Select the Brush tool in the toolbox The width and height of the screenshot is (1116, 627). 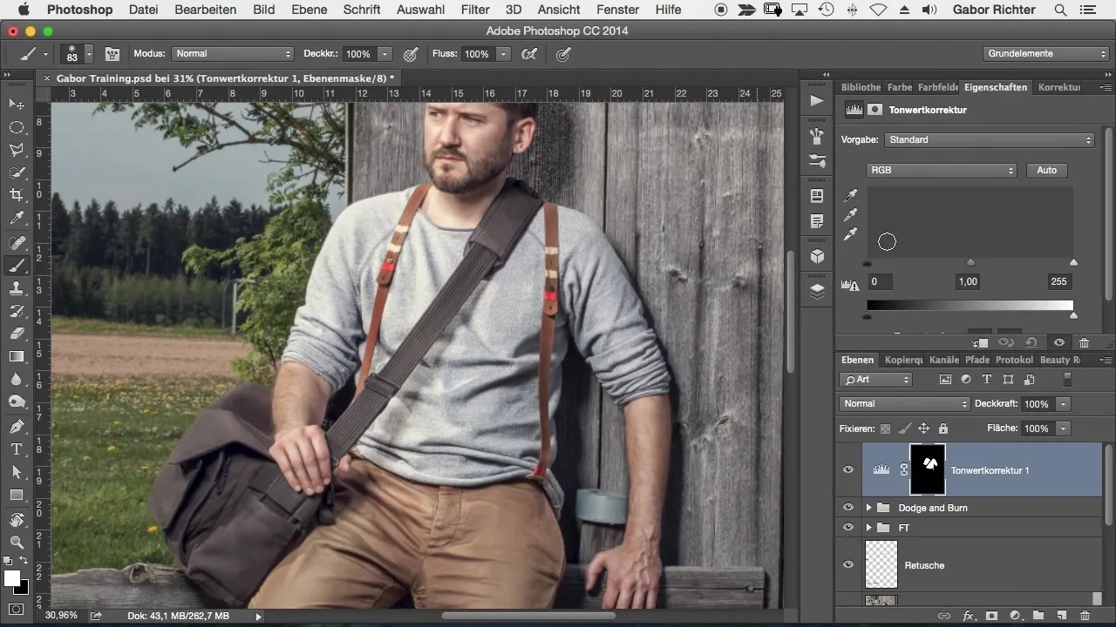point(17,266)
